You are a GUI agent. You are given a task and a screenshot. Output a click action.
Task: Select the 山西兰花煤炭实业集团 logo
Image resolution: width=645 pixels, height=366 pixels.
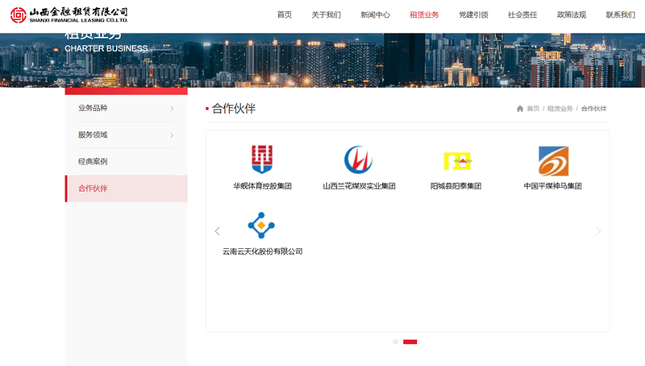[359, 160]
